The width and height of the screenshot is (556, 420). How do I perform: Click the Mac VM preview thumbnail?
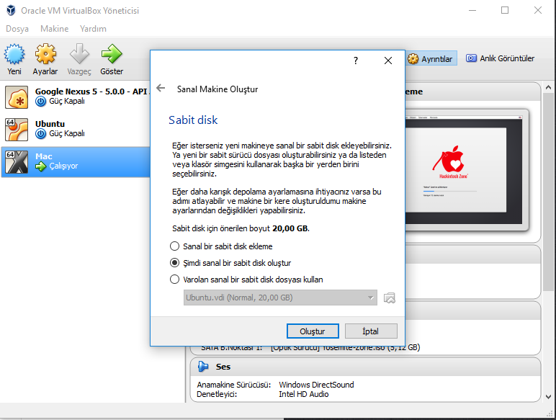tap(464, 171)
